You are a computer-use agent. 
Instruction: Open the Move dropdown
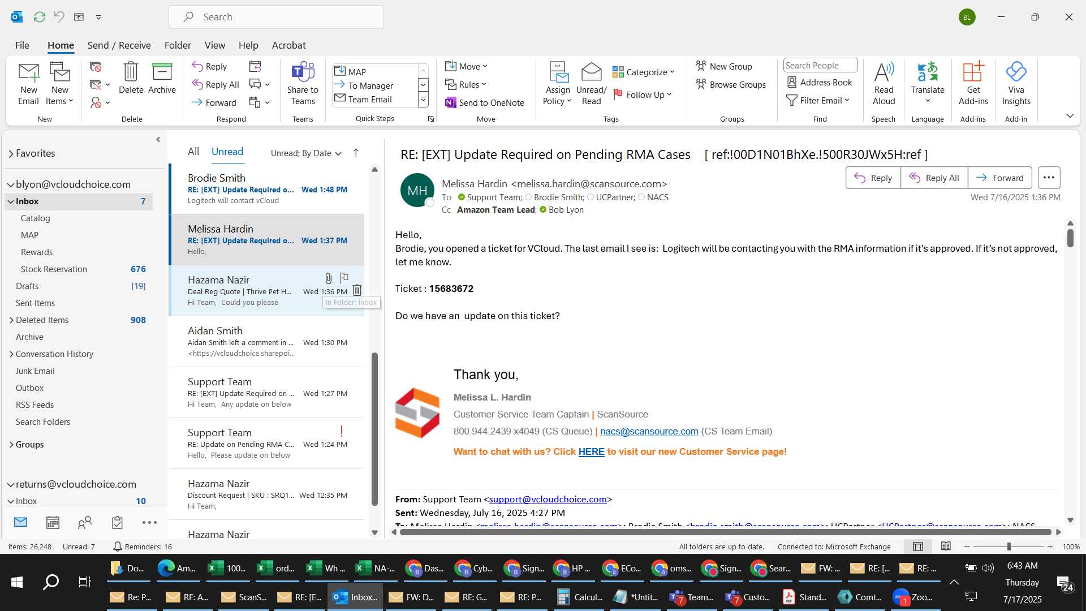pos(466,66)
